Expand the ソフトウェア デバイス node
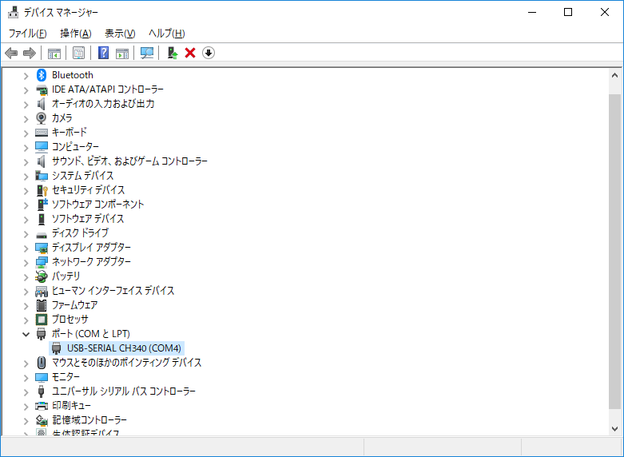Screen dimensions: 624x457 26,220
